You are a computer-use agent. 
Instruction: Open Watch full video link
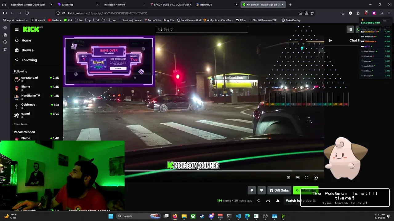pos(300,201)
